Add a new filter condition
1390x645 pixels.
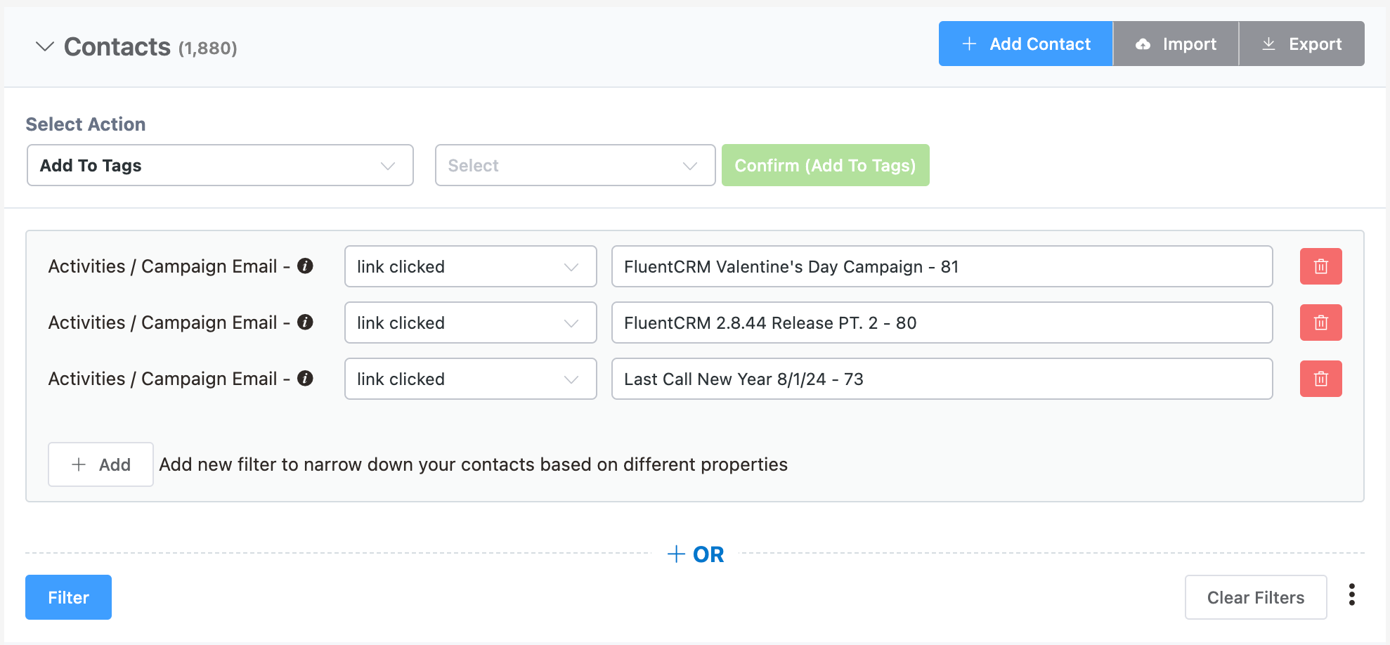click(100, 464)
